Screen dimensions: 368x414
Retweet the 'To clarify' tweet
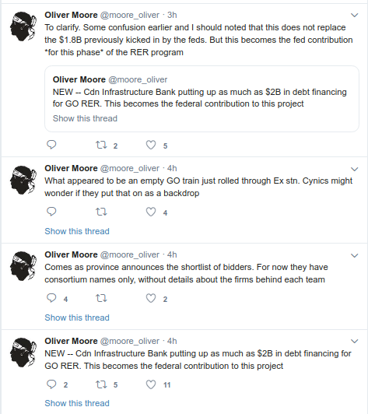coord(101,145)
